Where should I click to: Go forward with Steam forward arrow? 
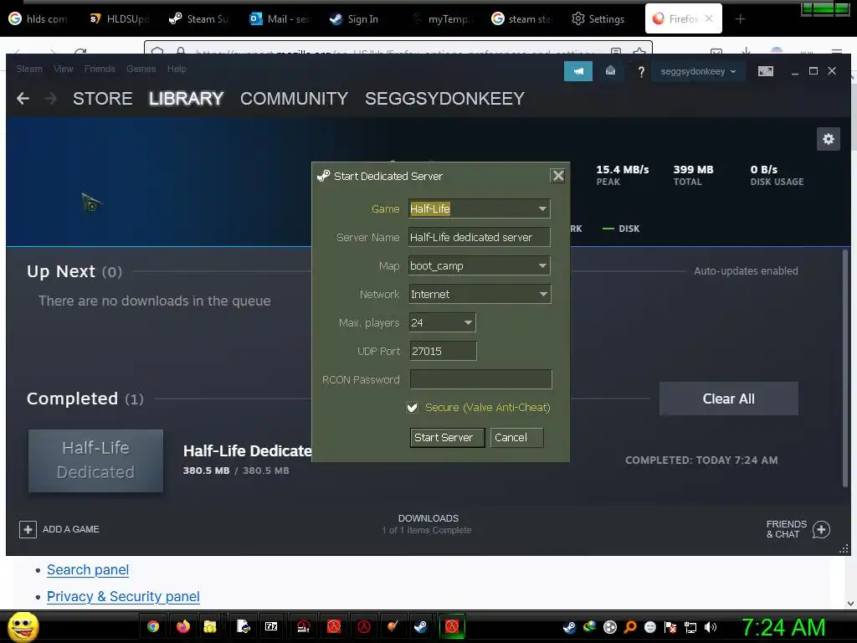click(50, 99)
